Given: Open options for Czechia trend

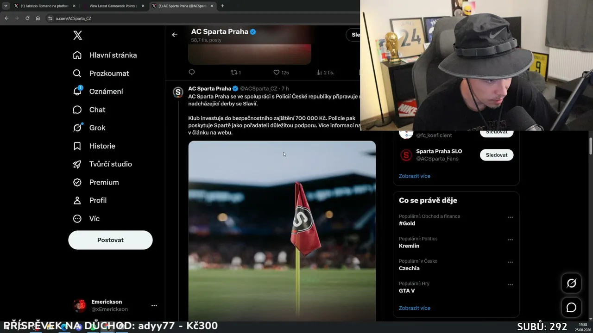Looking at the screenshot, I should click(x=510, y=262).
